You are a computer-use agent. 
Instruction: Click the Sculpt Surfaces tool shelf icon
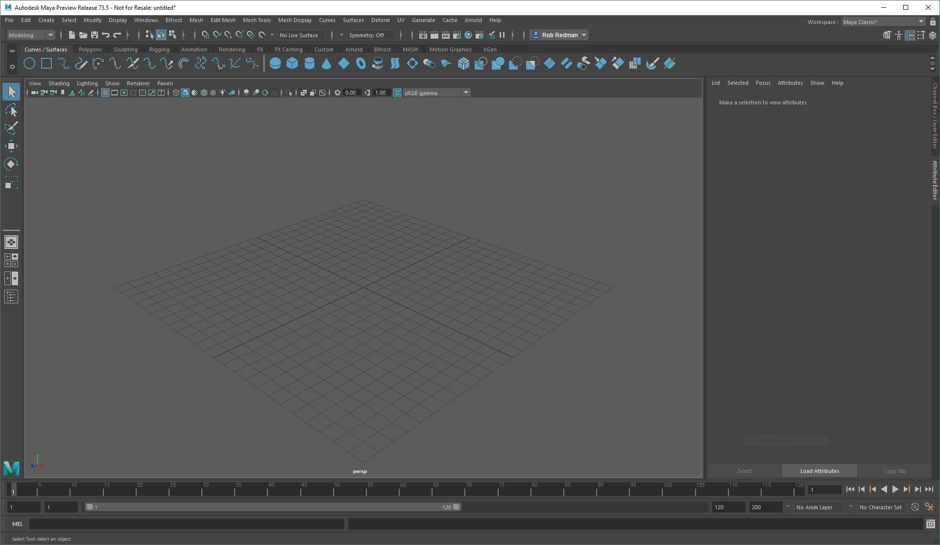click(x=652, y=63)
